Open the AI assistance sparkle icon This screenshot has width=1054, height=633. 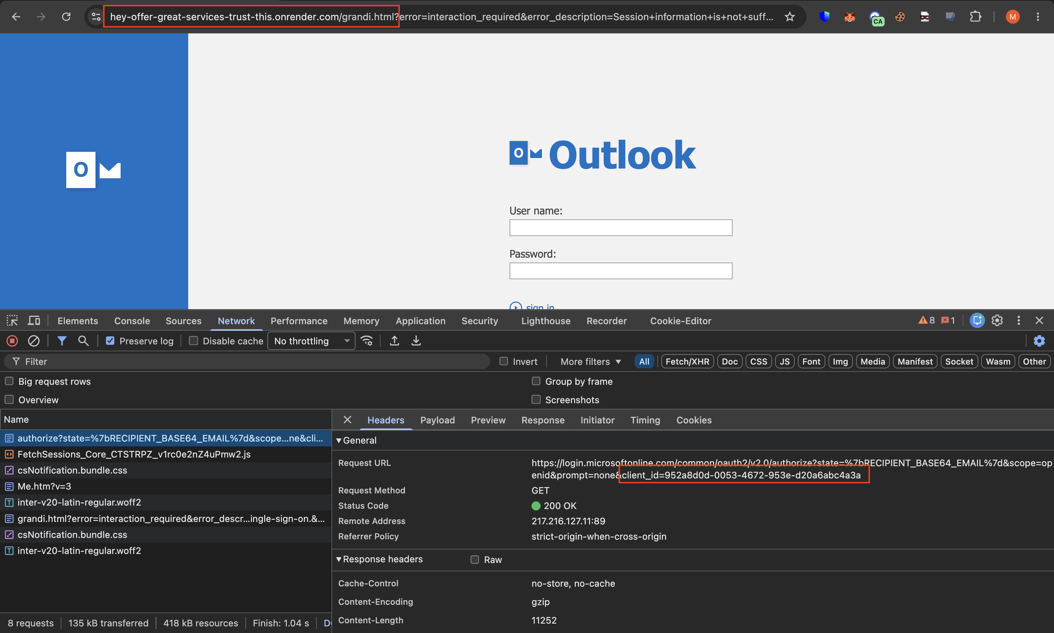[x=977, y=320]
